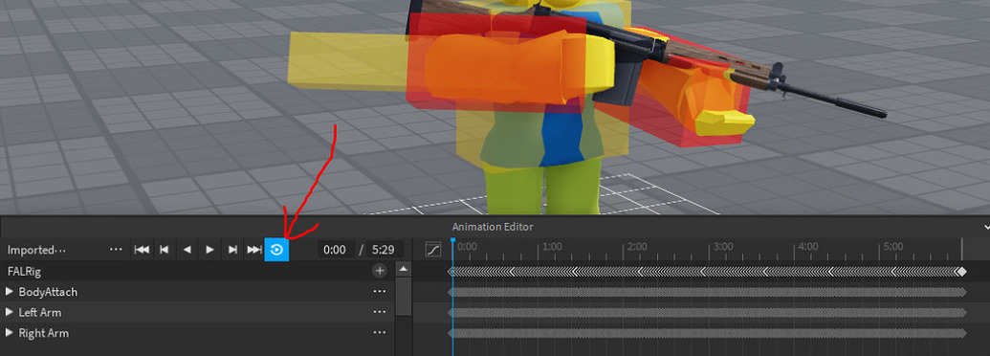Toggle the animation looping button

tap(277, 250)
